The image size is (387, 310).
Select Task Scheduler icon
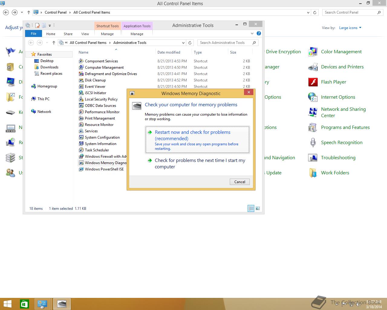click(x=81, y=150)
